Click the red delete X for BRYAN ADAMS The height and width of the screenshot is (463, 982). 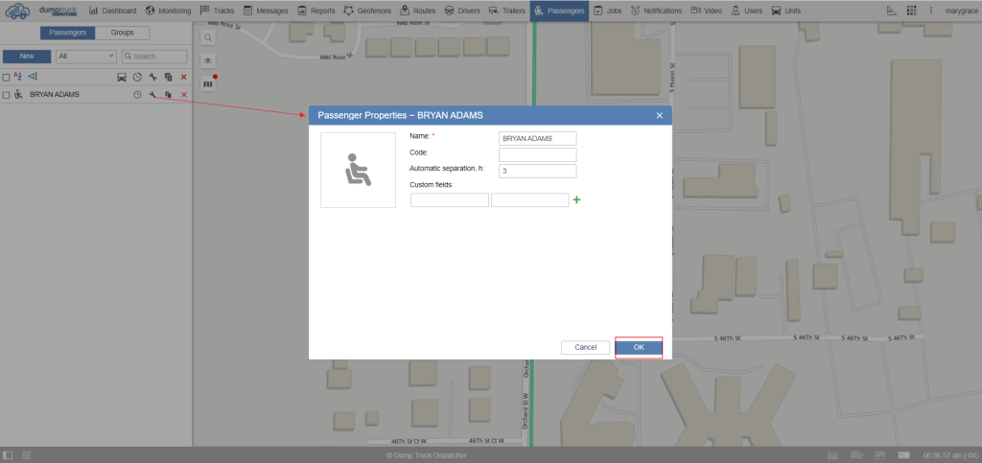[x=184, y=95]
